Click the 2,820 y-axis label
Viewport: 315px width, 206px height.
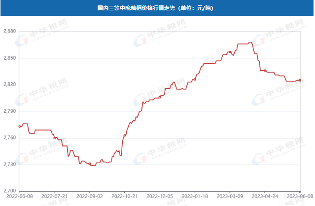(x=10, y=85)
